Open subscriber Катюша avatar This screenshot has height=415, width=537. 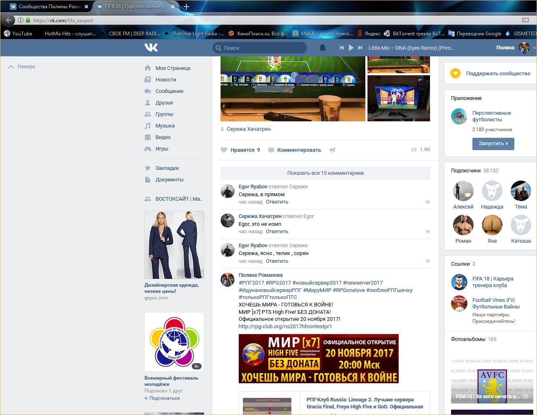tap(521, 225)
